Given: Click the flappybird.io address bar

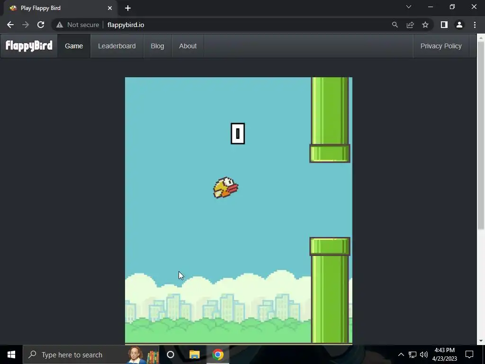Looking at the screenshot, I should [x=126, y=25].
